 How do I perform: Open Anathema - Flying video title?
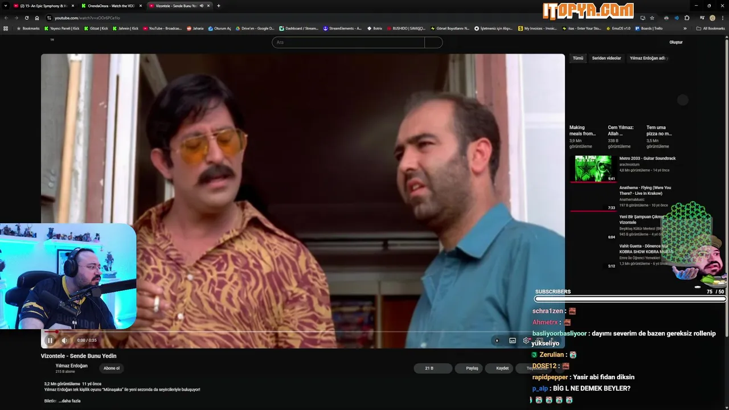tap(645, 190)
